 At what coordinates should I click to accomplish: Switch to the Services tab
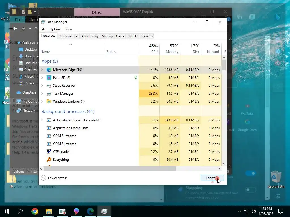pyautogui.click(x=147, y=36)
